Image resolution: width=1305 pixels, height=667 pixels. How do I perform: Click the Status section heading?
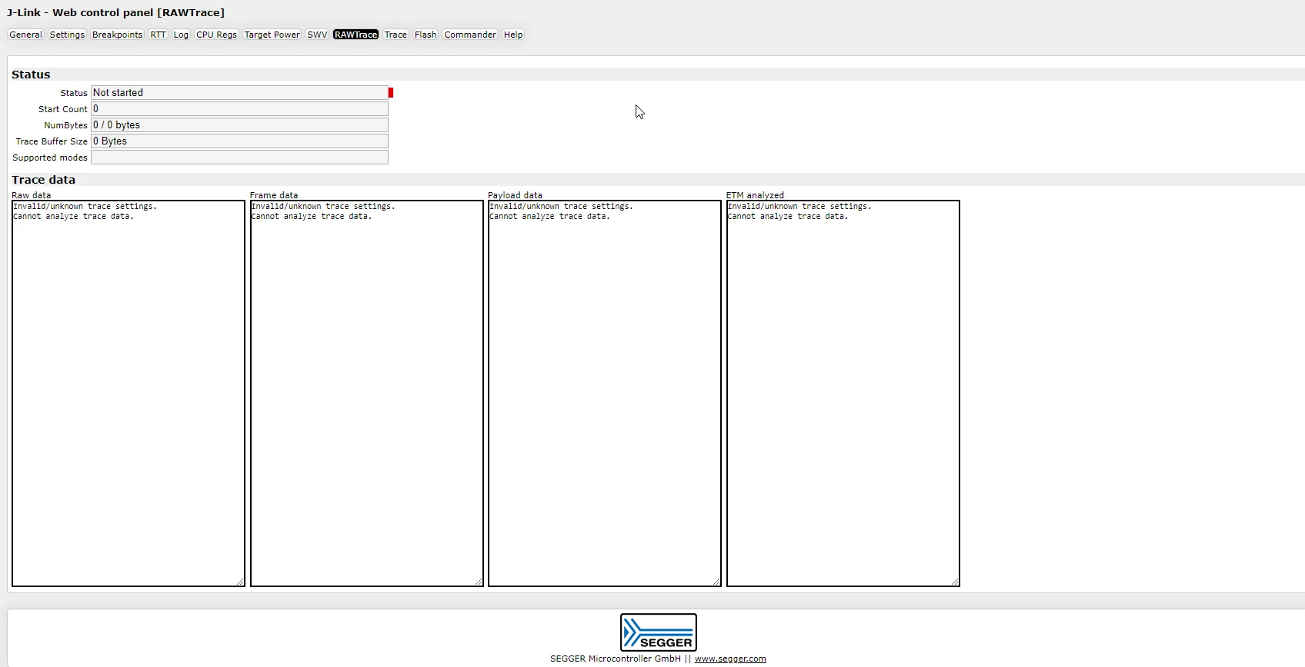pos(31,75)
